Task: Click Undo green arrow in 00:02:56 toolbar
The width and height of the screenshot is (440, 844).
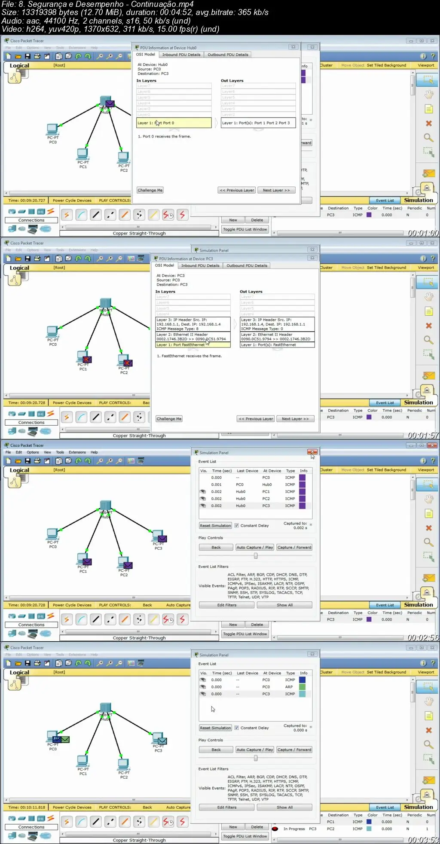Action: tap(78, 461)
